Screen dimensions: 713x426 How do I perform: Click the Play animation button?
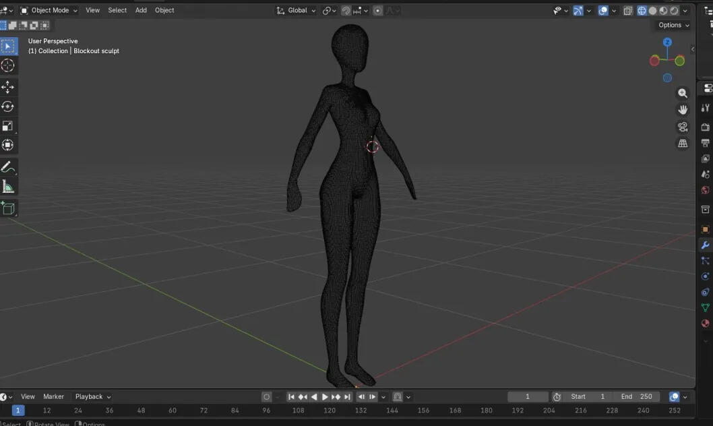[x=325, y=397]
